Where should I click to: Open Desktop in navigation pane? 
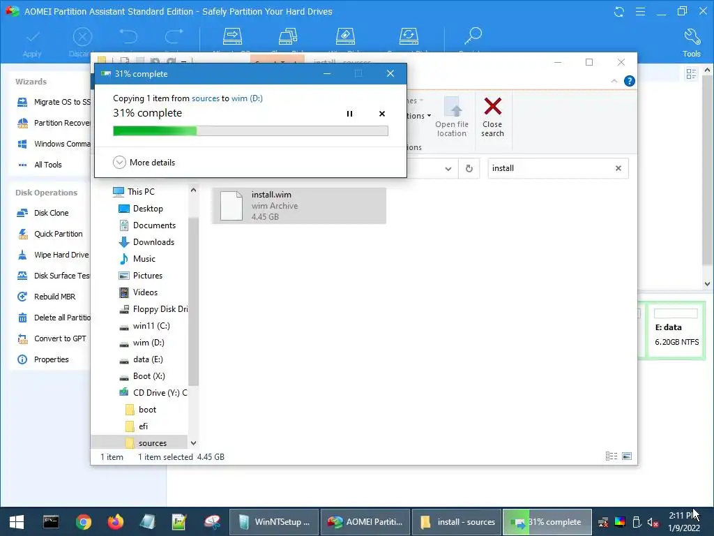[x=140, y=208]
